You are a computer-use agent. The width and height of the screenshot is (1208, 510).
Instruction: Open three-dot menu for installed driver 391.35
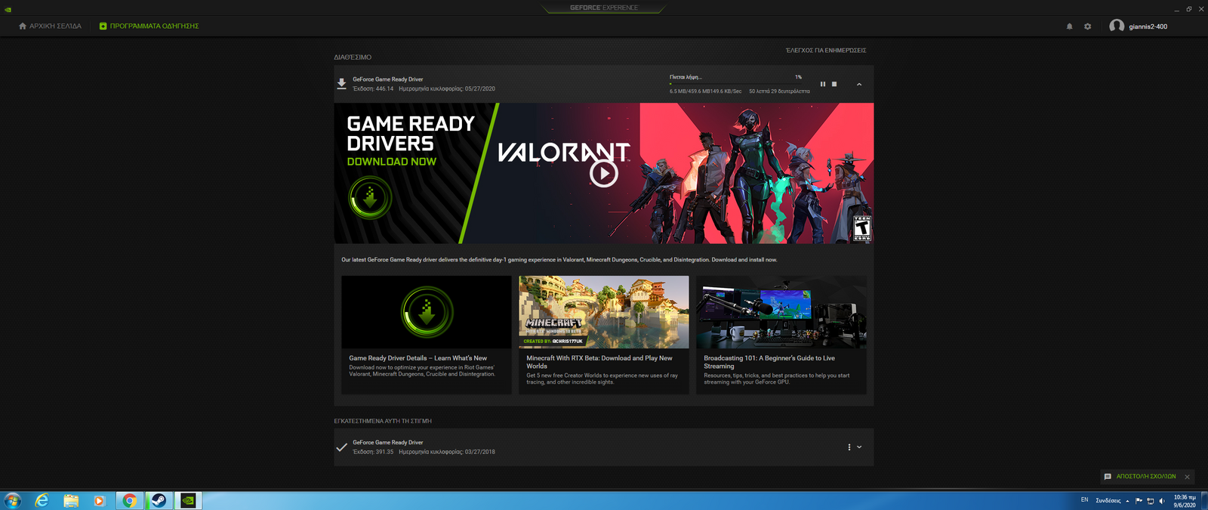click(849, 447)
